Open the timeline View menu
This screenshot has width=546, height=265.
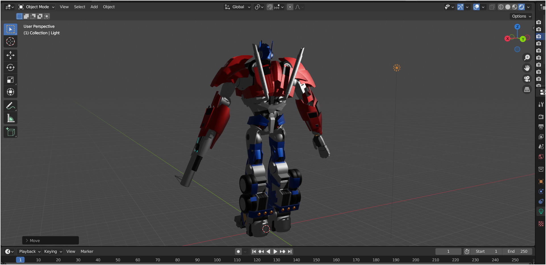pyautogui.click(x=71, y=251)
